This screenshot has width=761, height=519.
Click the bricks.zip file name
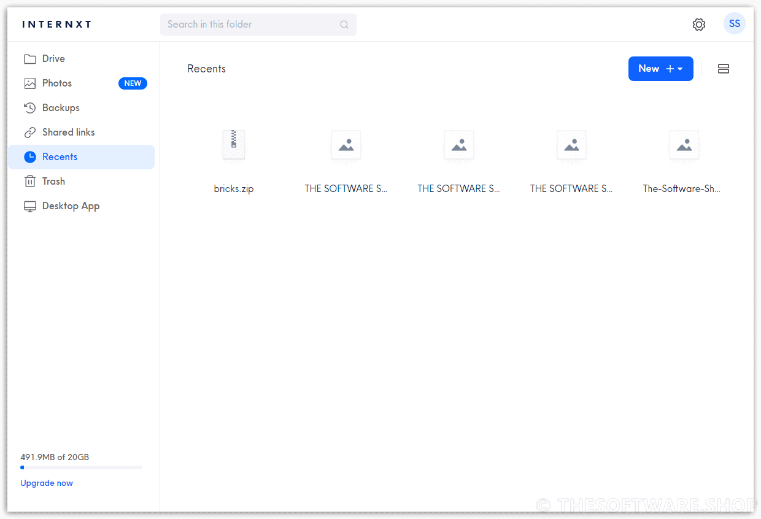pyautogui.click(x=234, y=189)
